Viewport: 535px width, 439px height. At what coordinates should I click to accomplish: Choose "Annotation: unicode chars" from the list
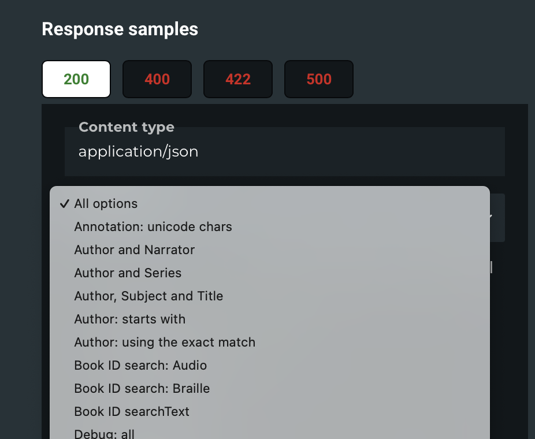point(153,226)
